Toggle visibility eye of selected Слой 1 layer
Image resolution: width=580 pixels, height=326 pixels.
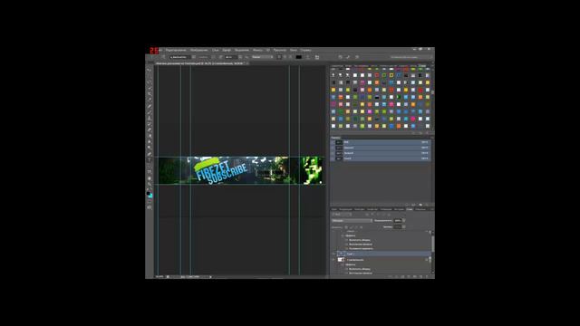pos(333,254)
